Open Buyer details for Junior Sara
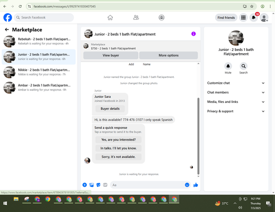 [110, 108]
